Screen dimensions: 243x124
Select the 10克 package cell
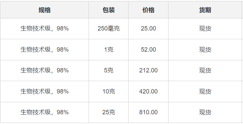coord(108,91)
